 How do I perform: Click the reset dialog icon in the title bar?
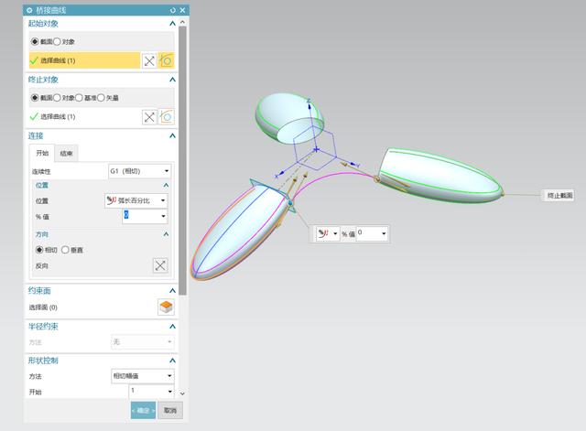[x=173, y=10]
